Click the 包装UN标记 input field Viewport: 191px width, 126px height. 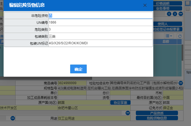click(100, 43)
